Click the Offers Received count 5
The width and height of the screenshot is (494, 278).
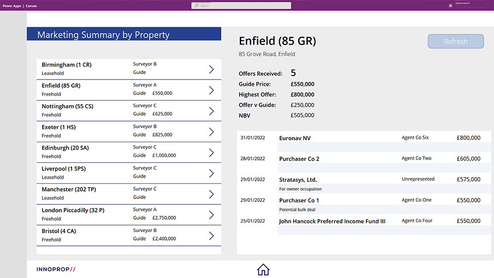tap(293, 73)
